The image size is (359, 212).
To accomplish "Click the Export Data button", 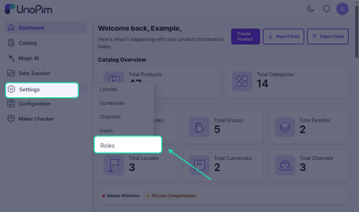I will [x=328, y=37].
